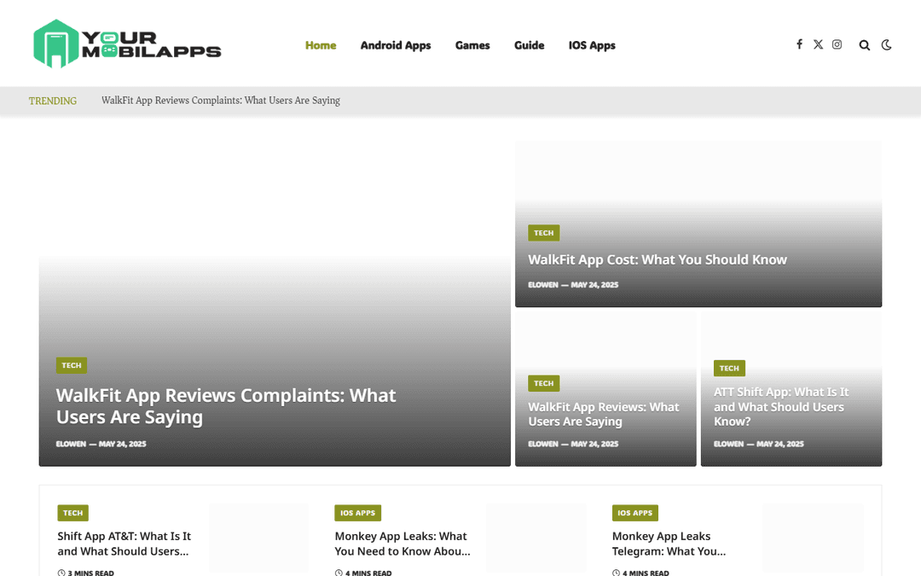Click MAY 24, 2025 date on ATT Shift App
Image resolution: width=921 pixels, height=576 pixels.
point(780,445)
